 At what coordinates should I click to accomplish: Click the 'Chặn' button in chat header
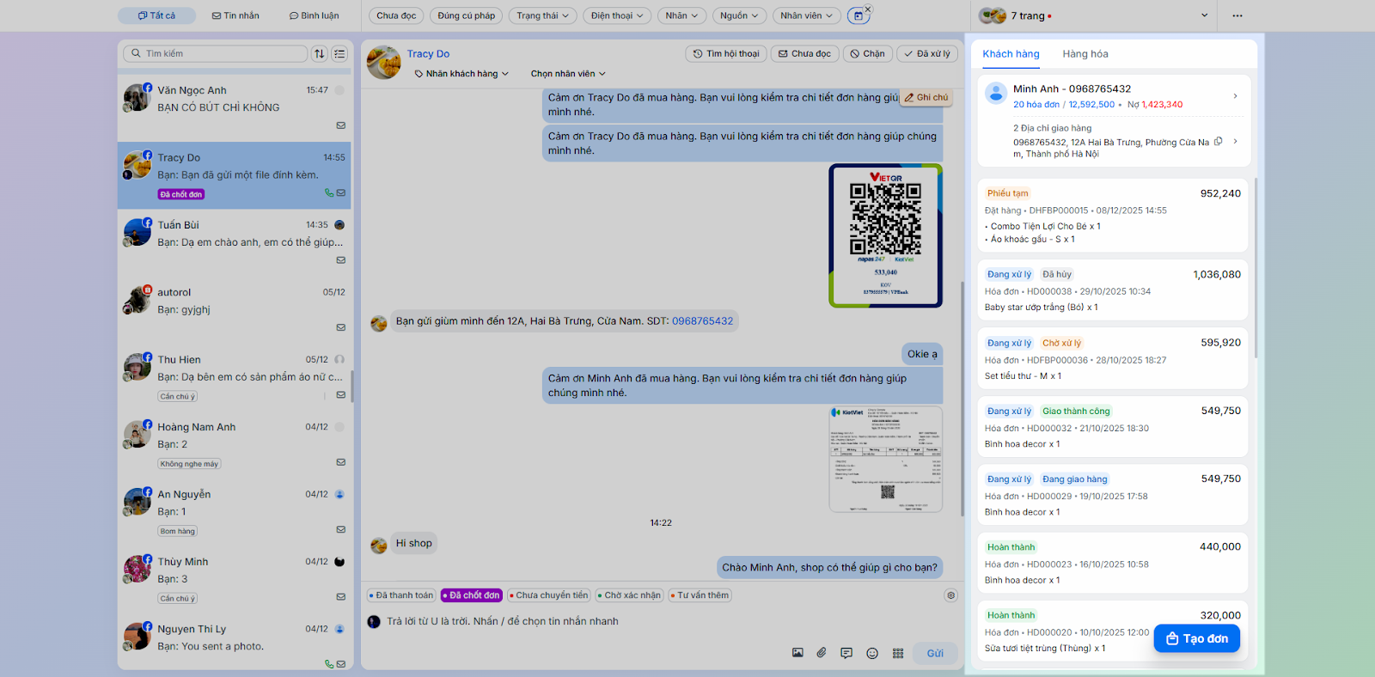(x=867, y=53)
